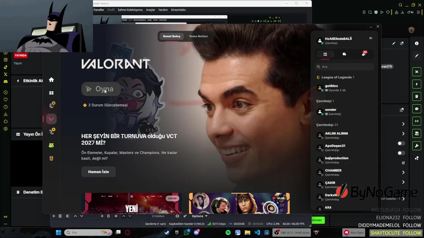This screenshot has width=424, height=238.
Task: Open the history clock icon in browser sidebar
Action: [6, 107]
